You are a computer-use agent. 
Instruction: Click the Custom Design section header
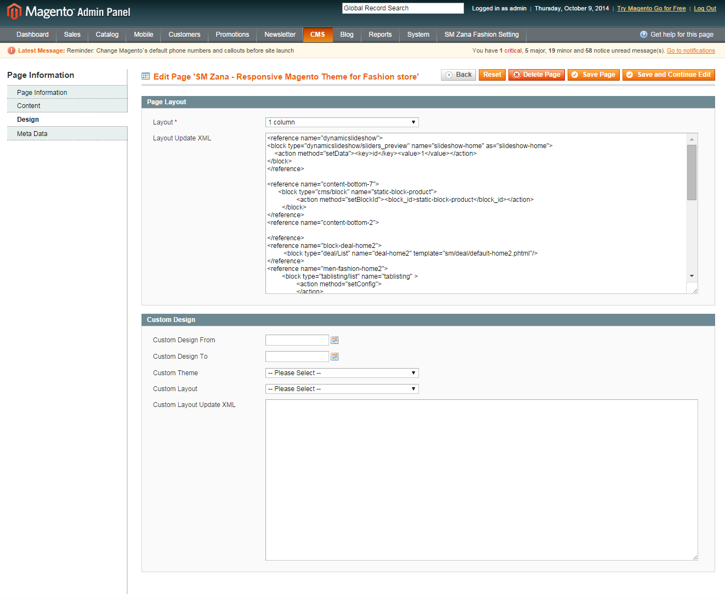428,320
